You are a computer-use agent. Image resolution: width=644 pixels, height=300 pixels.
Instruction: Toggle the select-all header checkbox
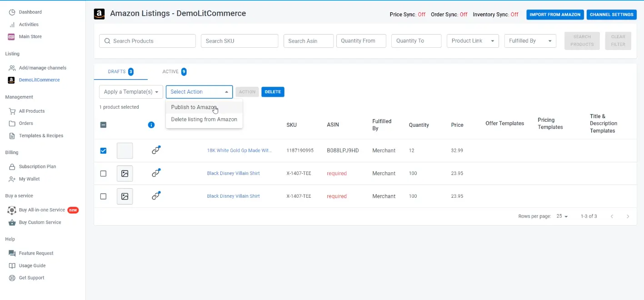[x=103, y=125]
